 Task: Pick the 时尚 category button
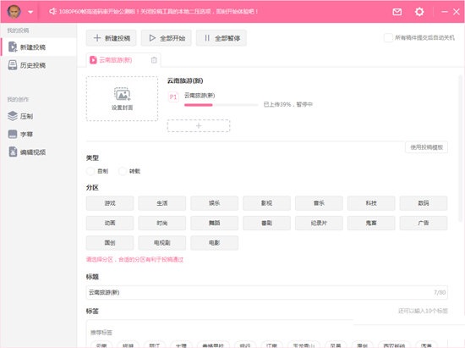tap(162, 223)
